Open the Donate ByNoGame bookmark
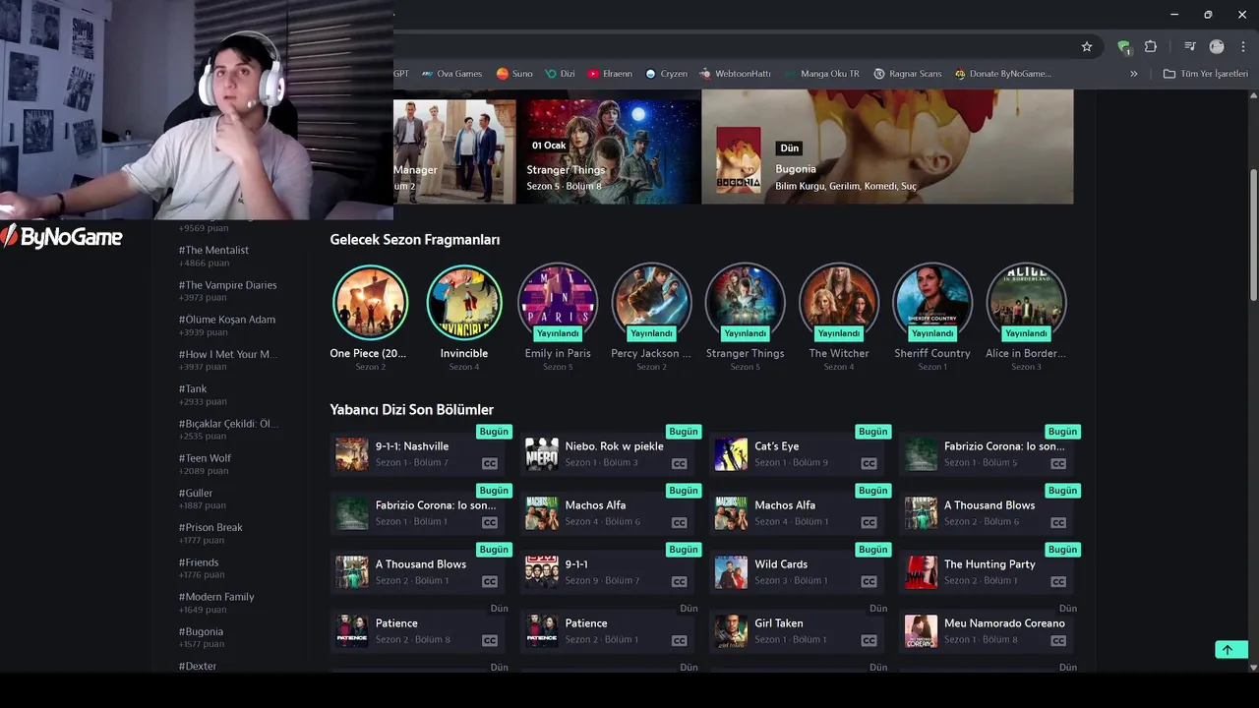Image resolution: width=1259 pixels, height=708 pixels. pos(1002,74)
